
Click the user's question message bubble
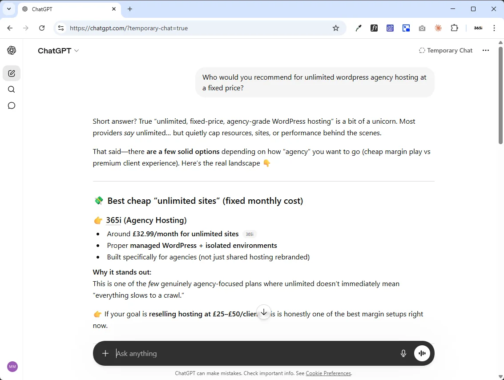point(314,83)
